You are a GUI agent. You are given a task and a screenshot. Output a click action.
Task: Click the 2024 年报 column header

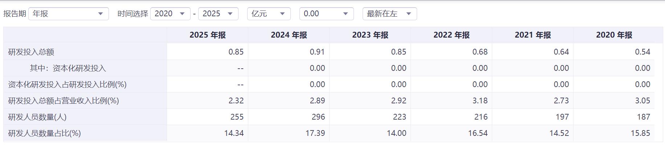pyautogui.click(x=289, y=35)
